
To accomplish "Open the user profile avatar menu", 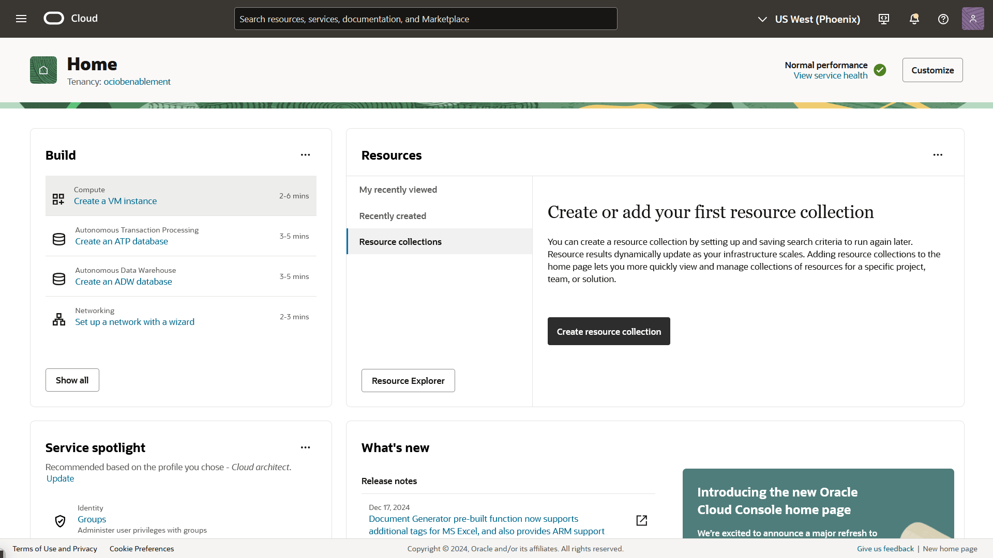I will click(x=972, y=19).
